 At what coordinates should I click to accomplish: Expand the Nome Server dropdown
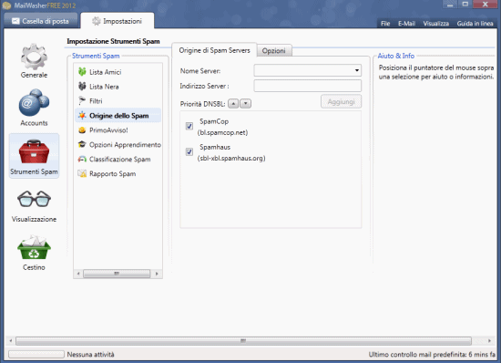(x=356, y=70)
